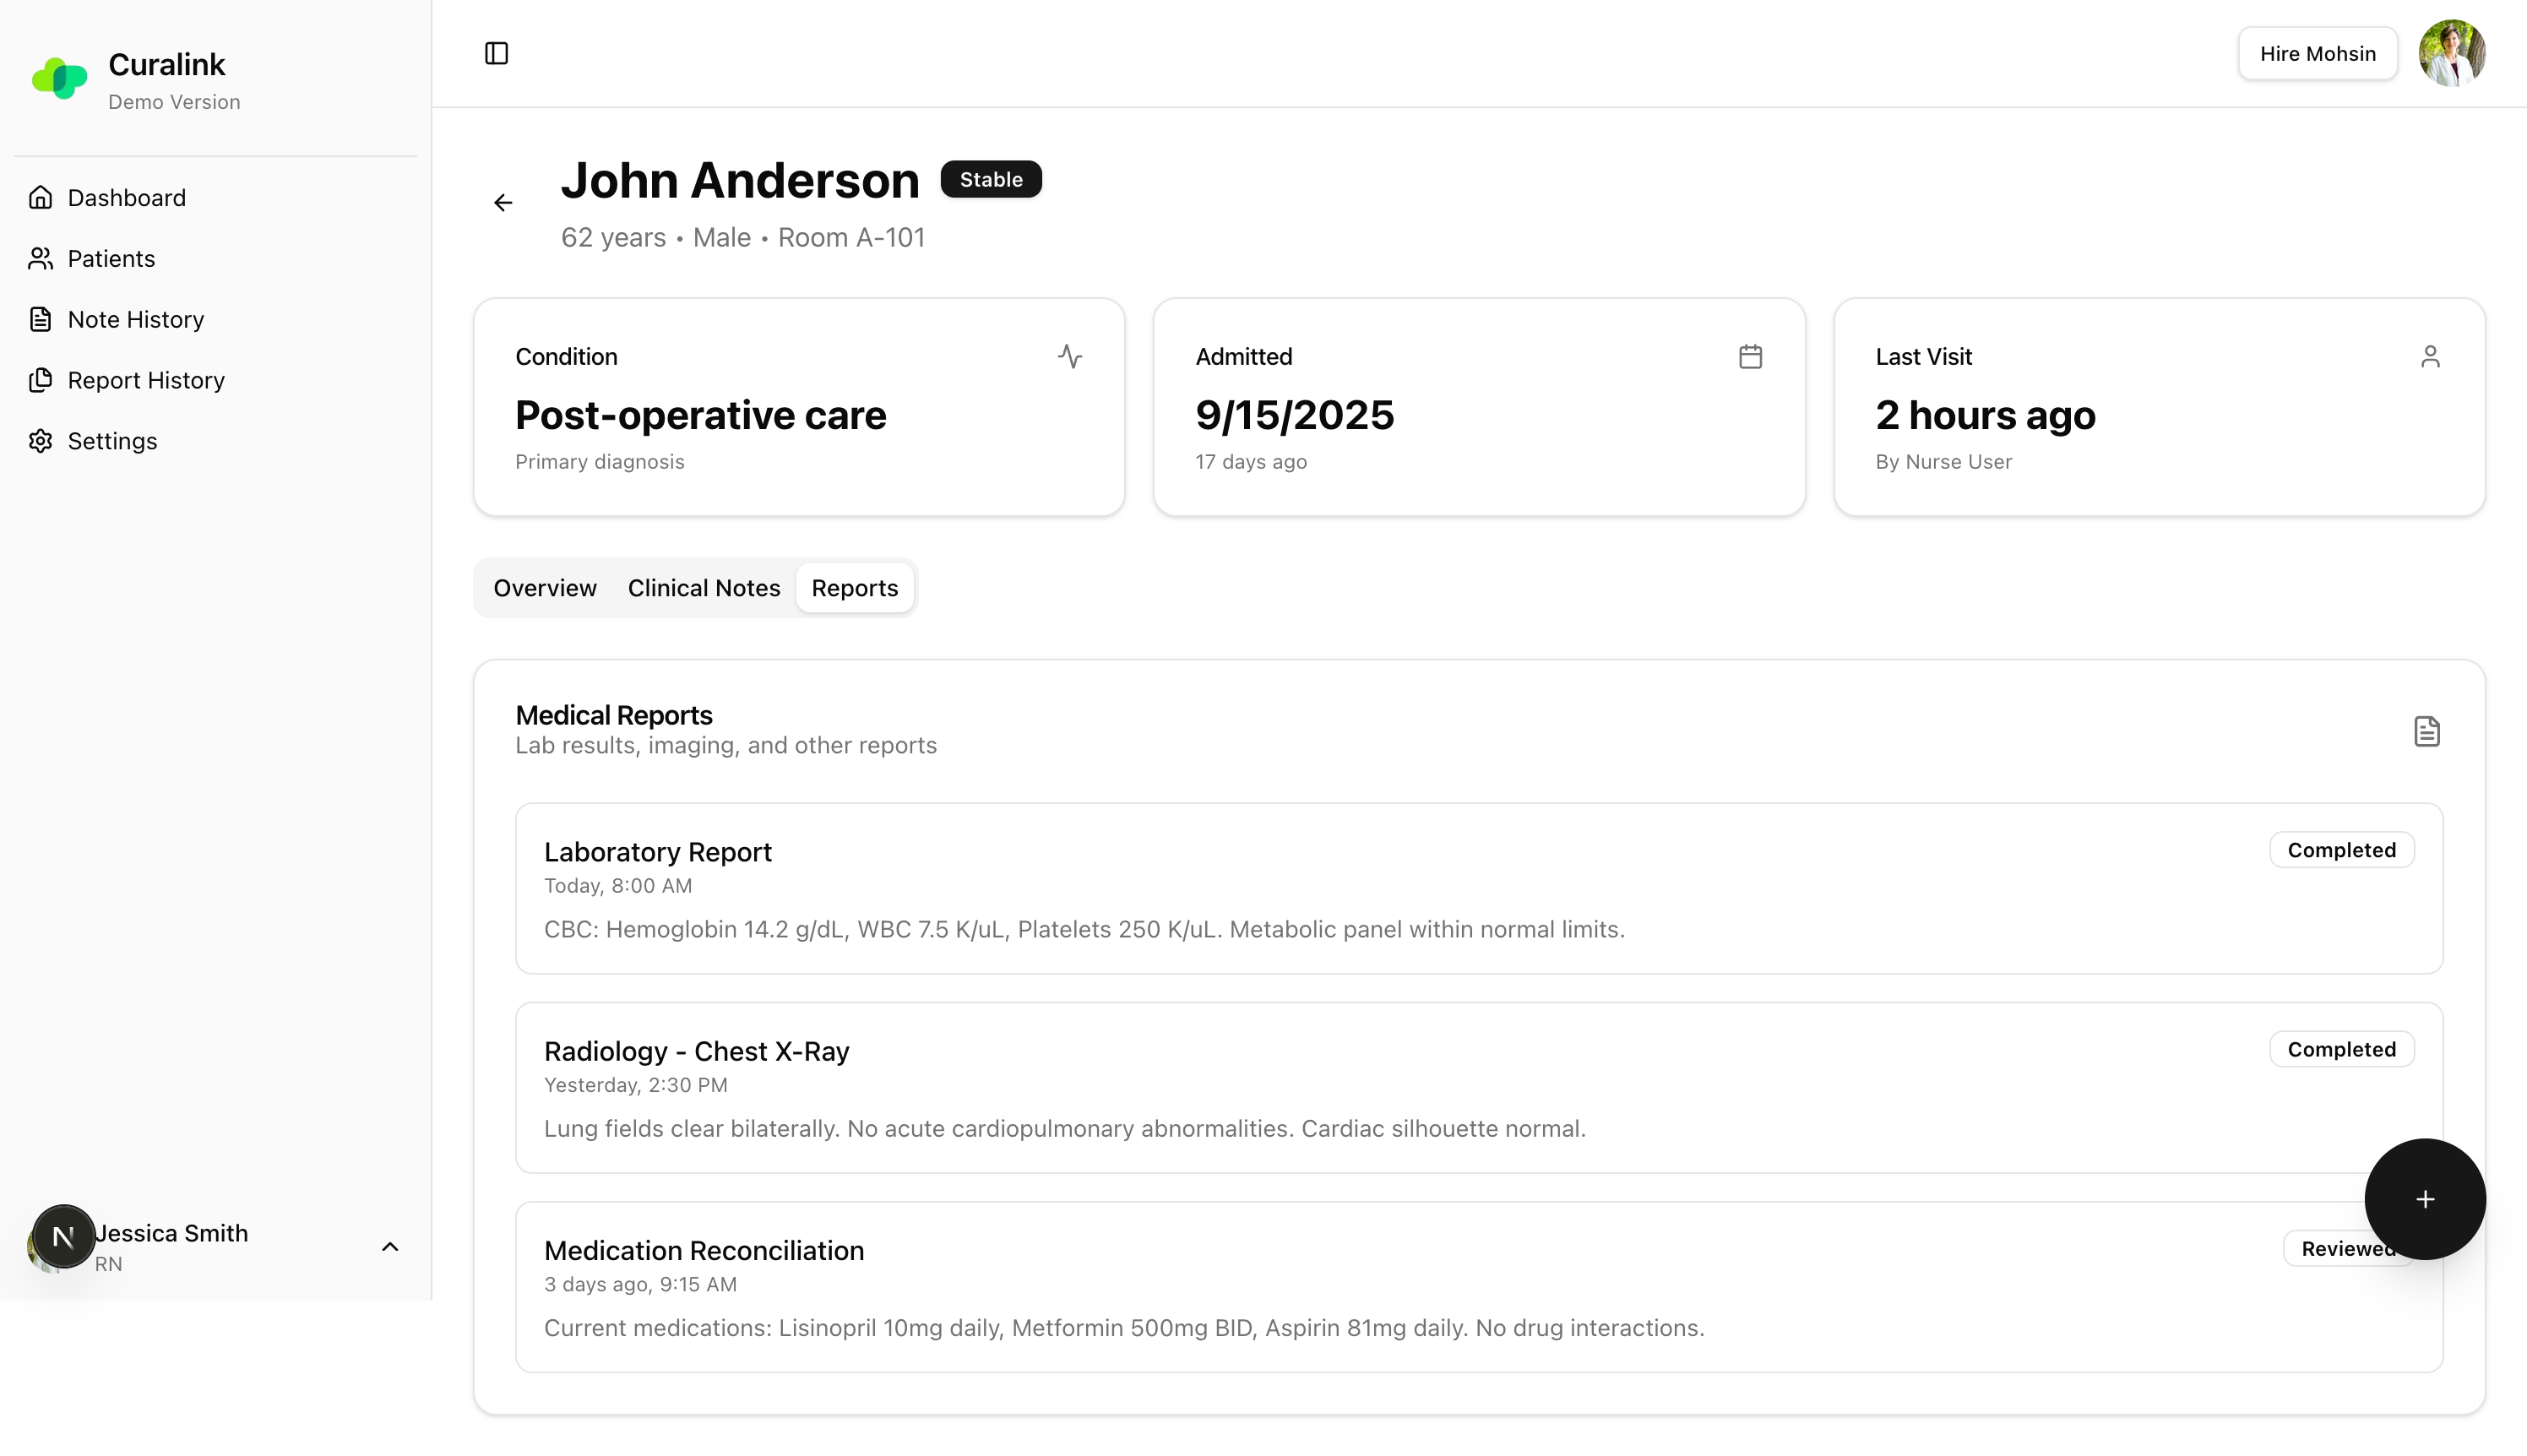The height and width of the screenshot is (1456, 2527).
Task: Switch to the Clinical Notes tab
Action: pyautogui.click(x=704, y=588)
